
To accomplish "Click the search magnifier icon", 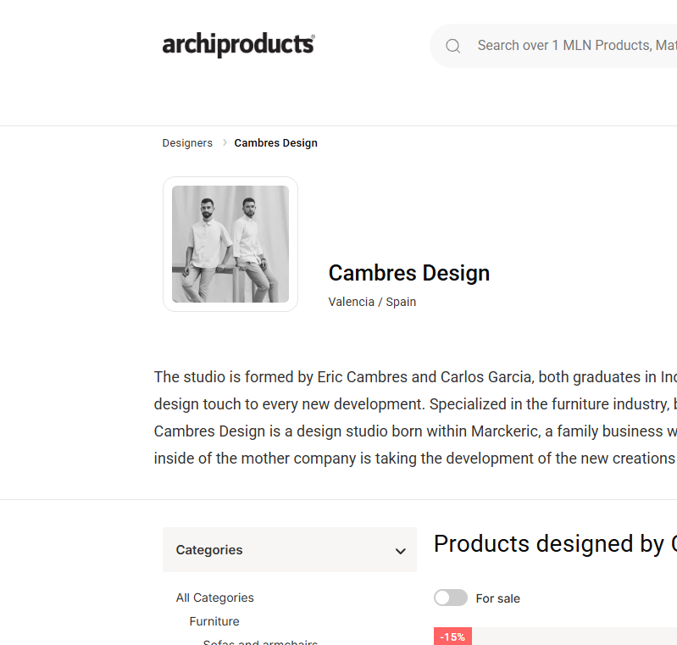I will (453, 46).
